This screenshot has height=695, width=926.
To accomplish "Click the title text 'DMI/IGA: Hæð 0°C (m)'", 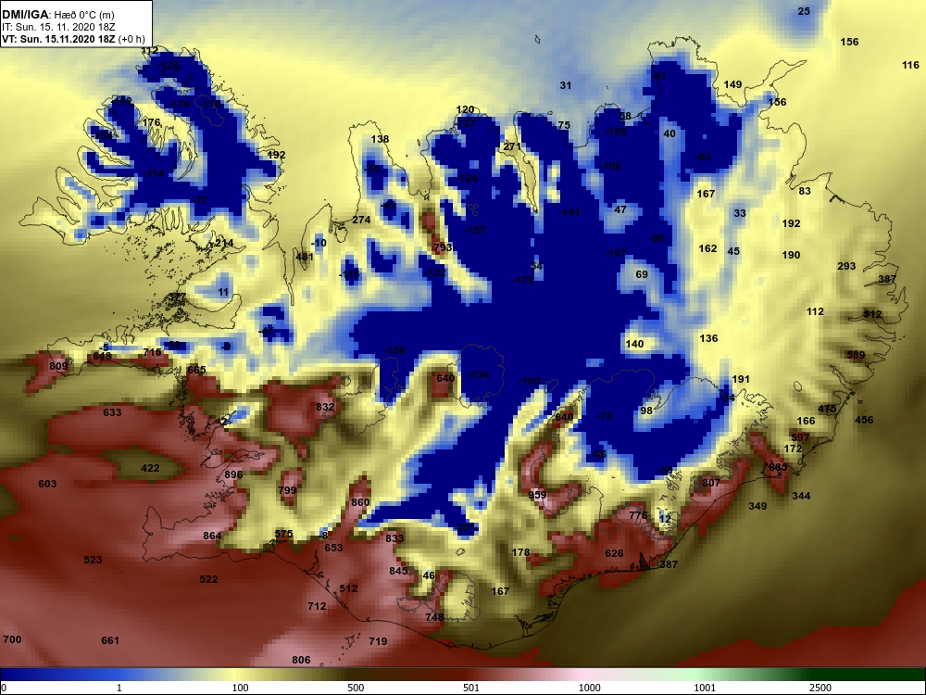I will pyautogui.click(x=57, y=14).
